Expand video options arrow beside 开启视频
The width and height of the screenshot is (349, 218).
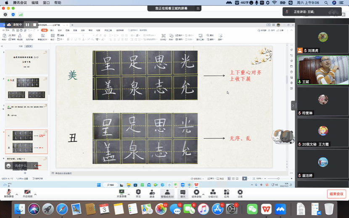[35, 194]
